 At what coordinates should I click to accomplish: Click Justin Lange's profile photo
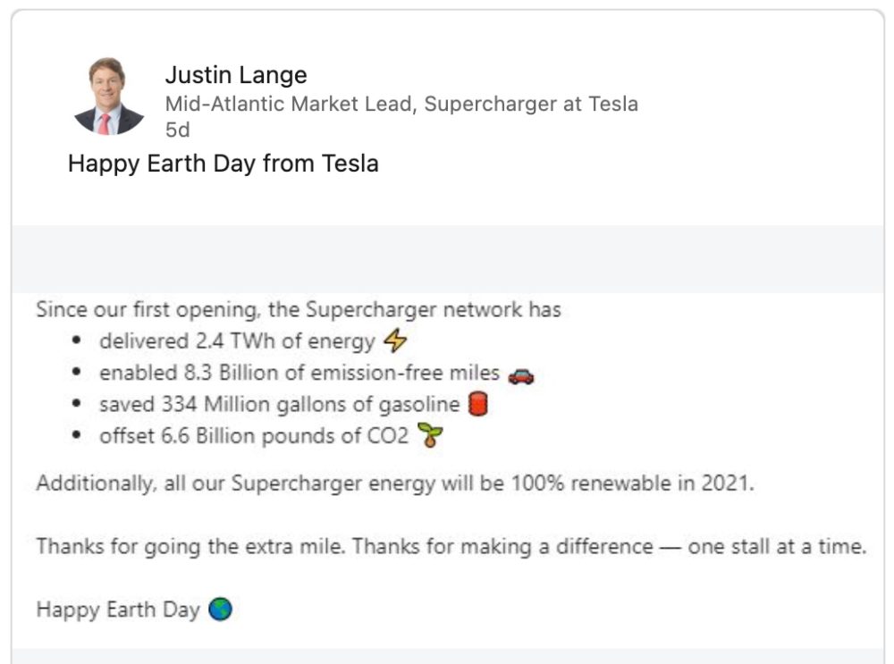pyautogui.click(x=108, y=97)
